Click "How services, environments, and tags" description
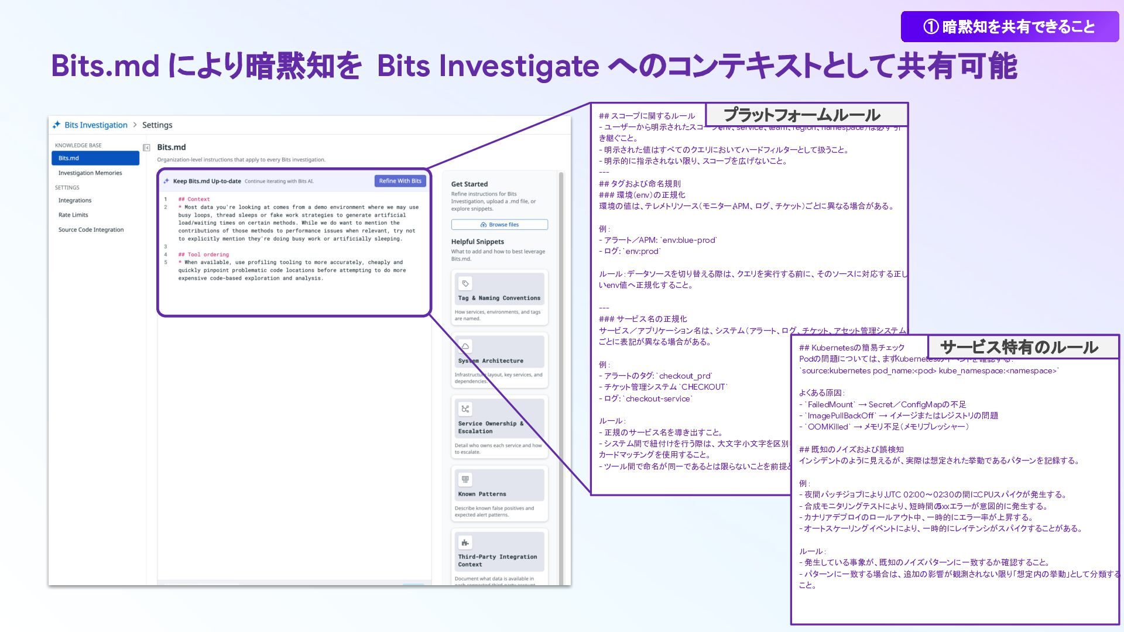The width and height of the screenshot is (1124, 632). (498, 315)
